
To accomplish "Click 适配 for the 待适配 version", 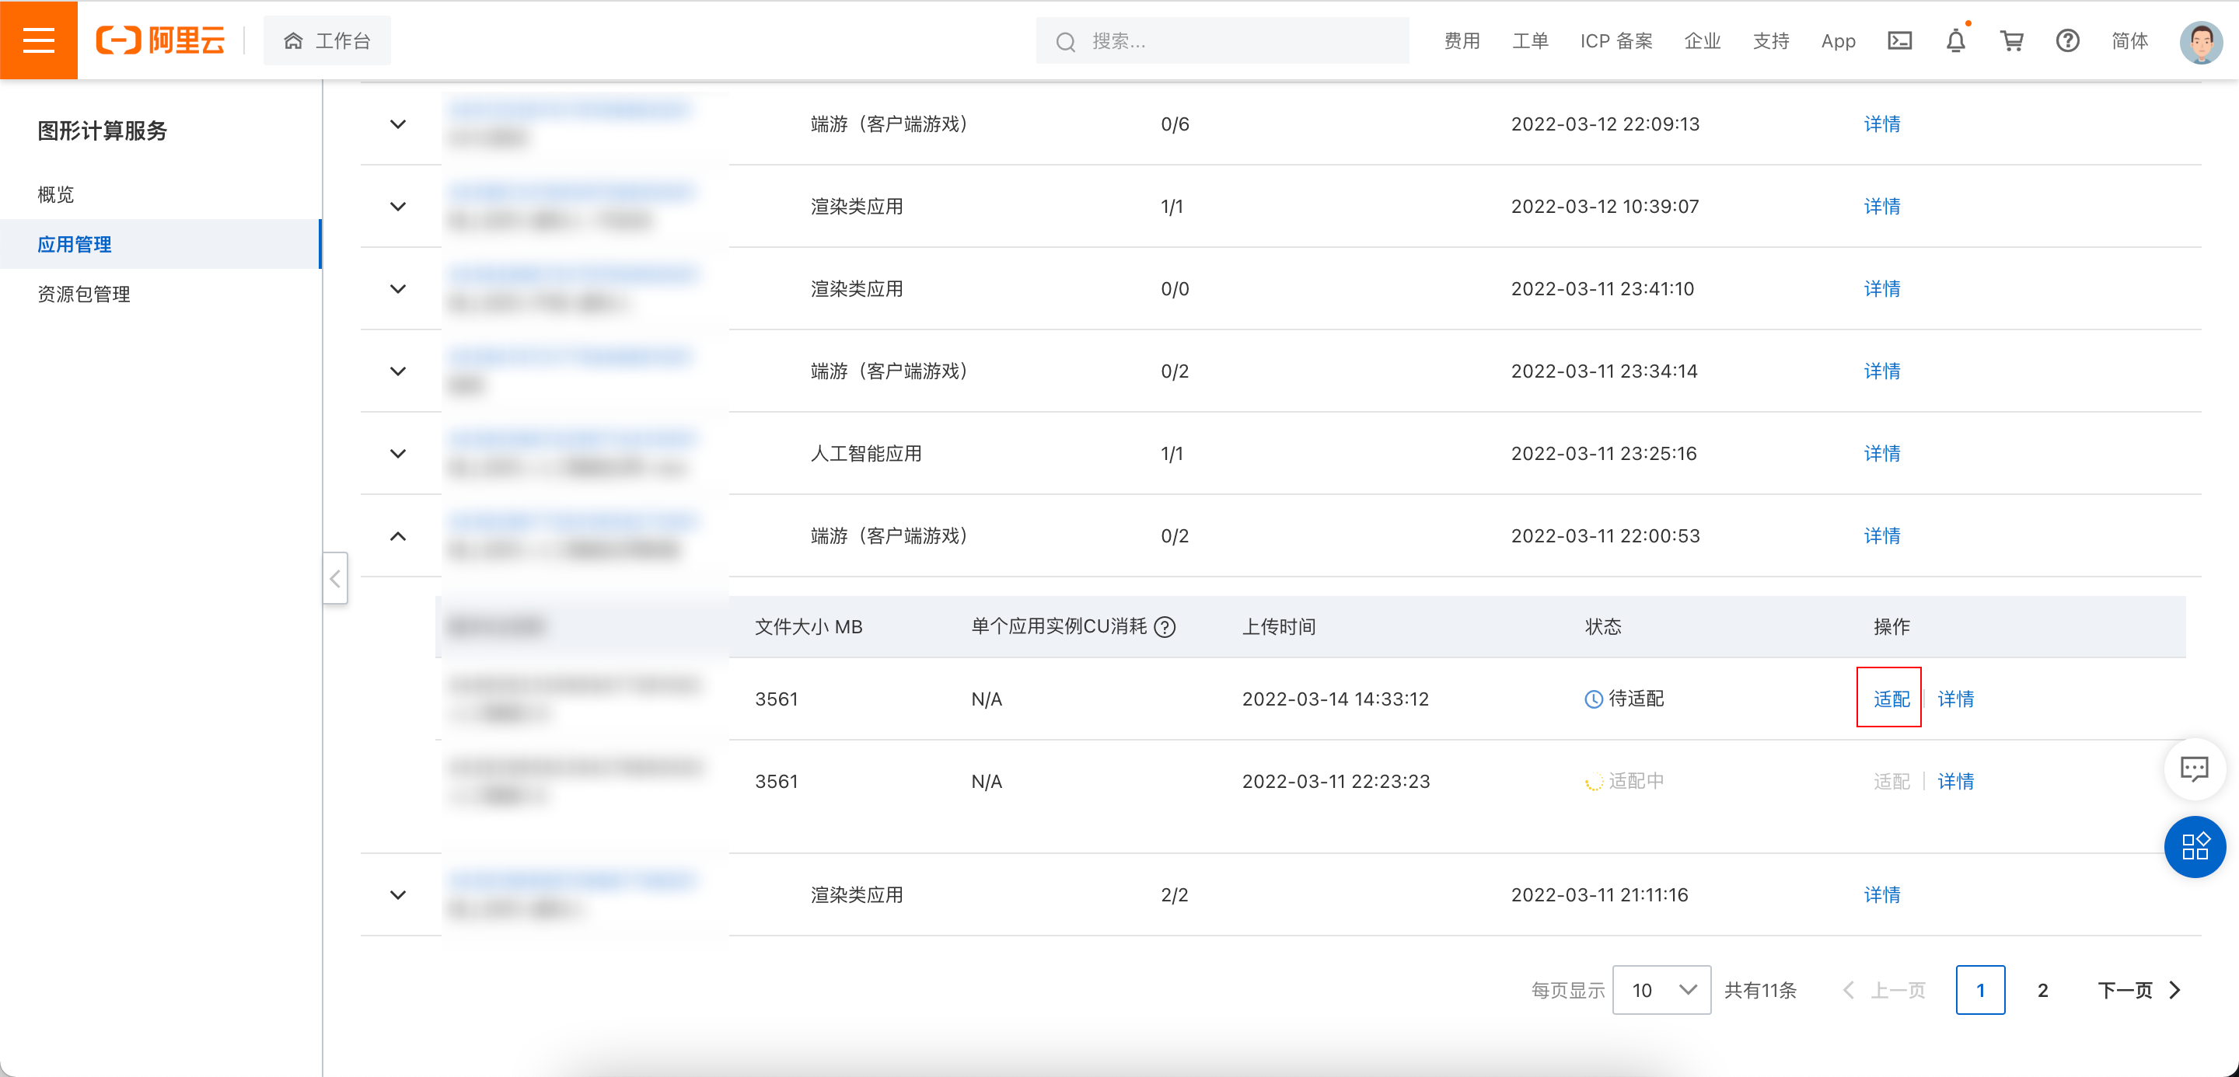I will (1891, 699).
